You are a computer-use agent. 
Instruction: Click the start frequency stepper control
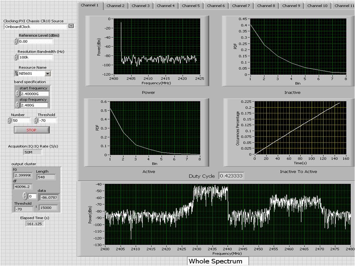[17, 93]
